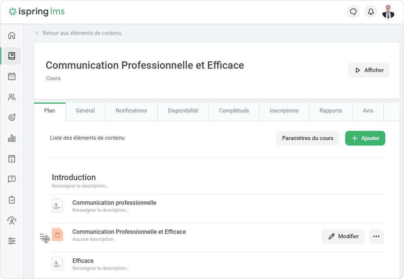Click the Ajouter button to add content
404x279 pixels.
365,138
